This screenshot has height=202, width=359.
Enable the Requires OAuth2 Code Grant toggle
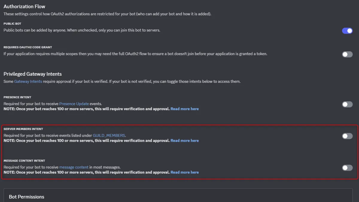[347, 54]
